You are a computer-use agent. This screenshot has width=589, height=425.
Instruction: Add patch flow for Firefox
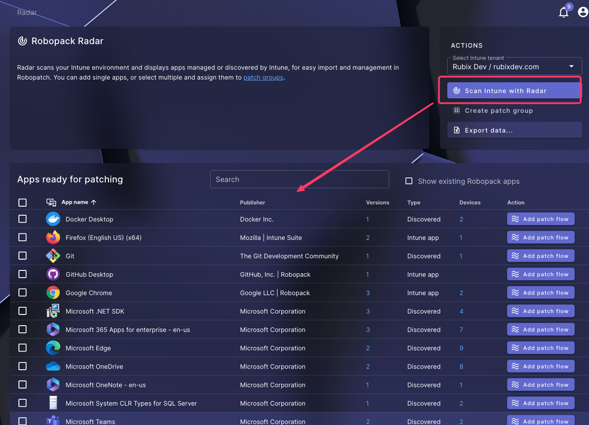click(541, 237)
